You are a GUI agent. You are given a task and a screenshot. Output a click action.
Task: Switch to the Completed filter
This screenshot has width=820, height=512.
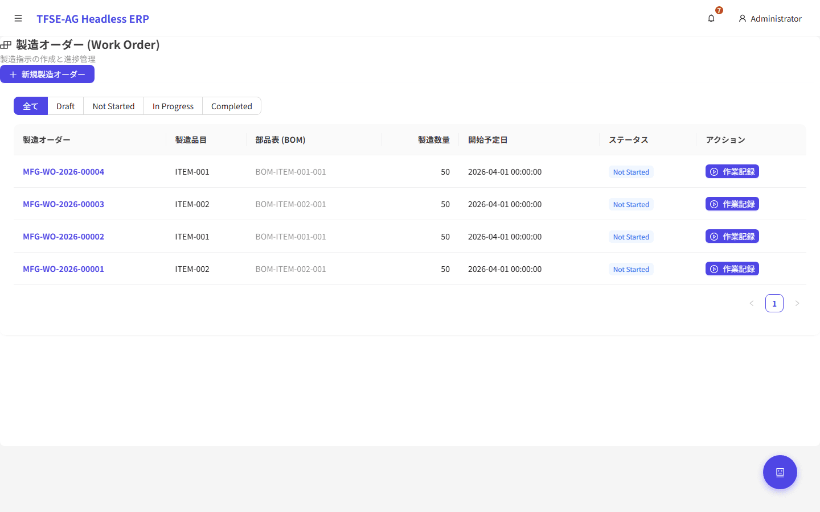click(231, 106)
